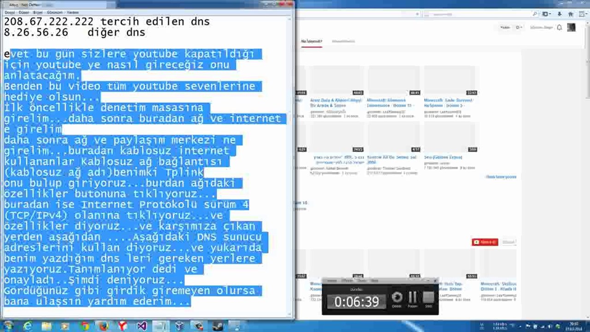Switch to the second YouTube tab beside 'Ne İzlemeli?'
The height and width of the screenshot is (332, 590).
point(343,41)
